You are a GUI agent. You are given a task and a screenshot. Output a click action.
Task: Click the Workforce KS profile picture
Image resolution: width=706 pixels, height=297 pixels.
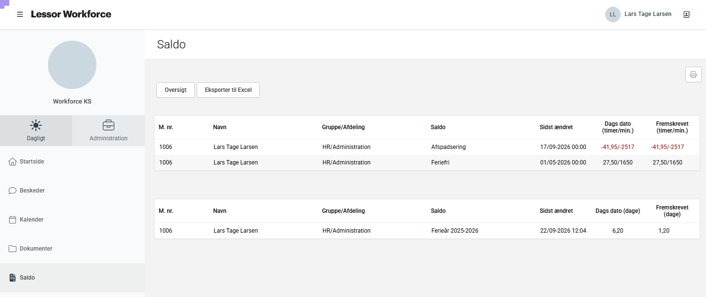72,65
